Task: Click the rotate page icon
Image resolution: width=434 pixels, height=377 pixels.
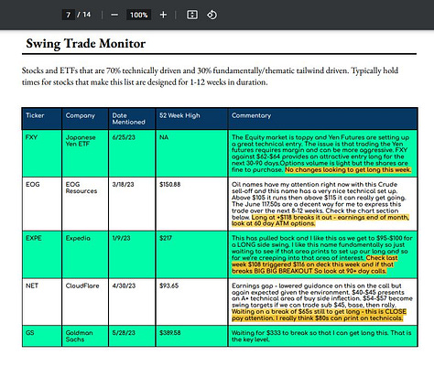Action: click(212, 15)
